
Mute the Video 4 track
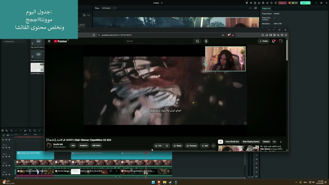tap(6, 147)
